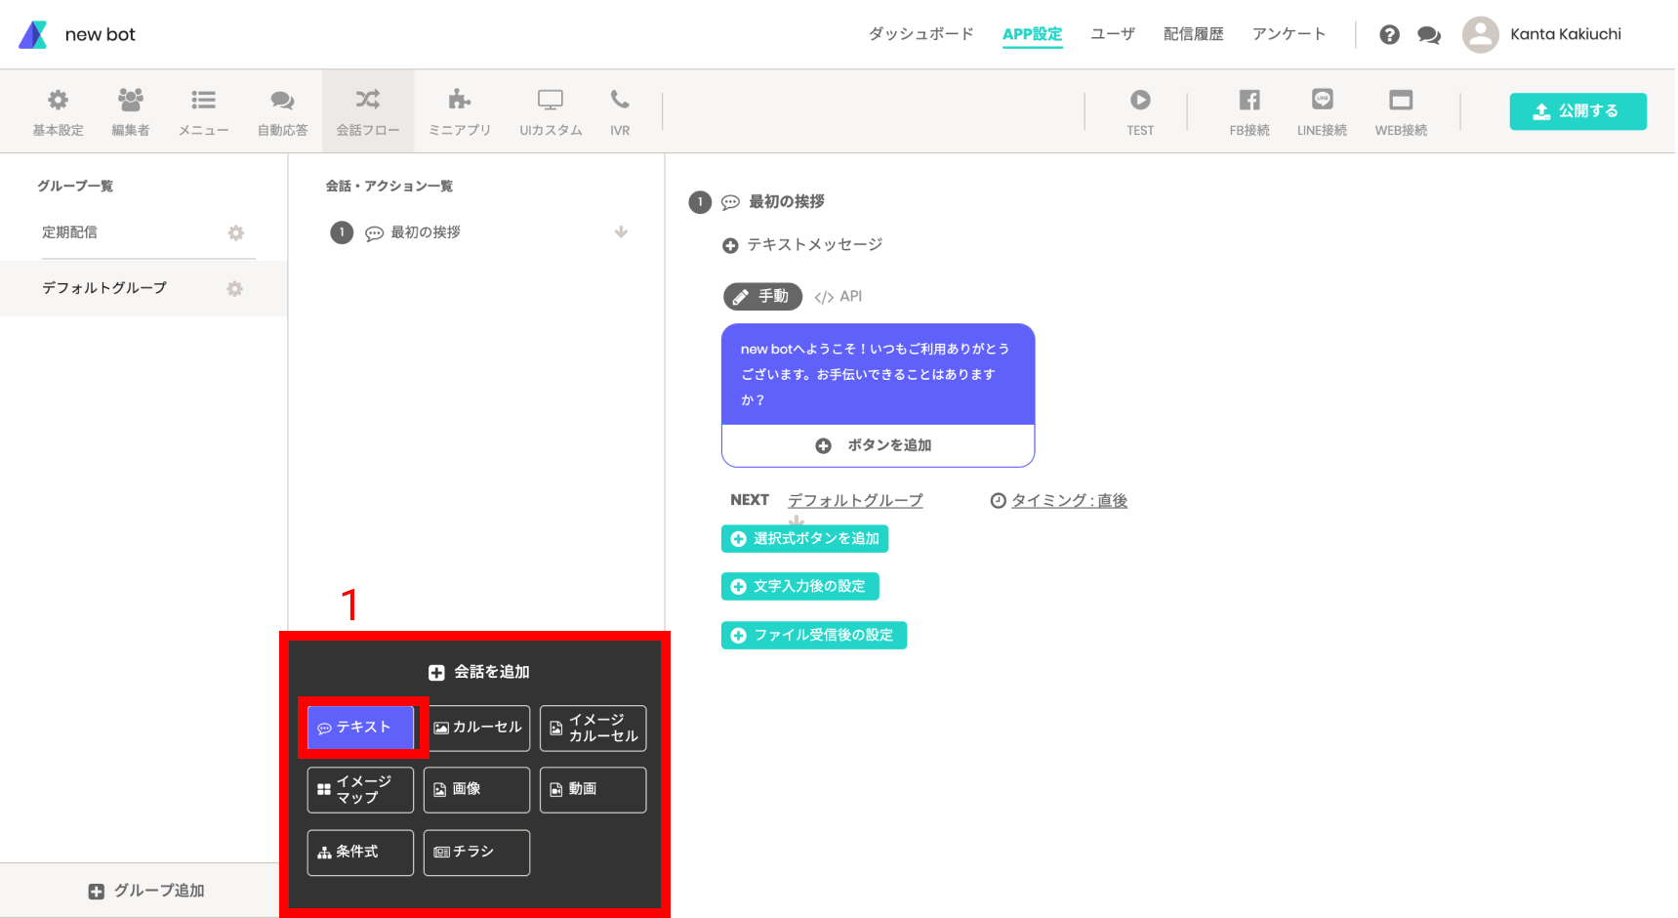Open the WEB接続 window icon
Viewport: 1678px width, 918px height.
(1401, 100)
